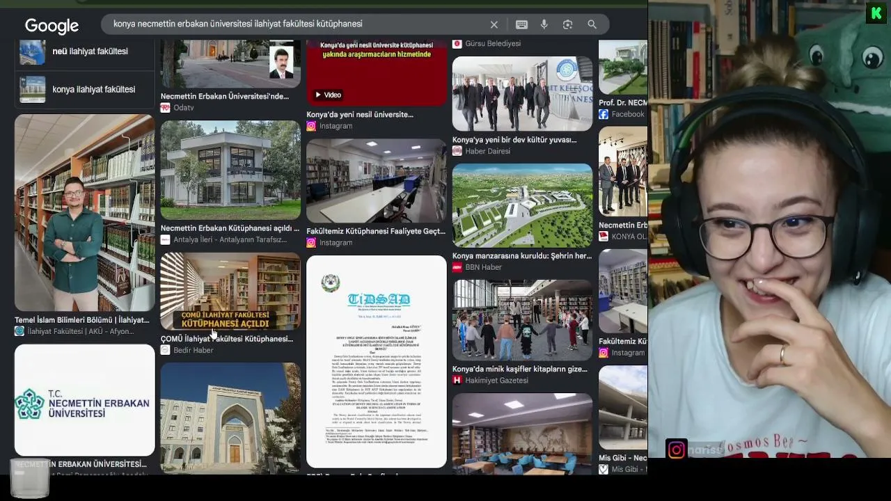Click the "Hakimiyet Gazetesi" source name
Screen dimensions: 891x501
497,381
